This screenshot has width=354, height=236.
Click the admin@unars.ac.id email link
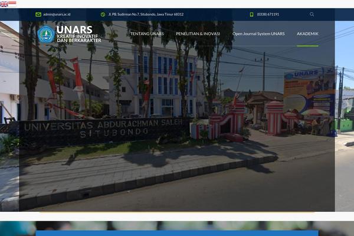pyautogui.click(x=57, y=14)
